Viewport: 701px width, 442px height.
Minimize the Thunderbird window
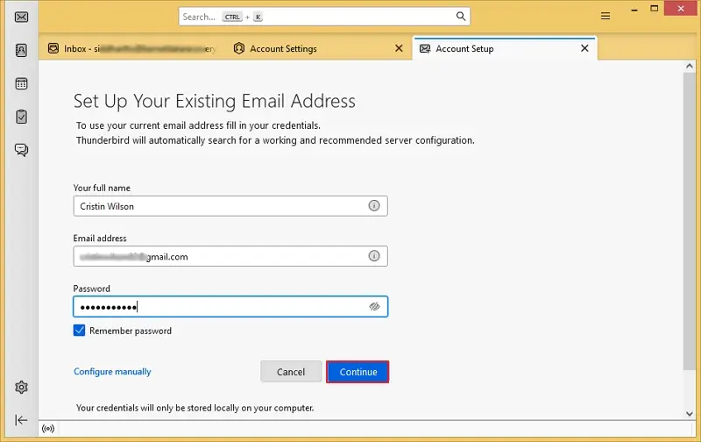tap(634, 10)
